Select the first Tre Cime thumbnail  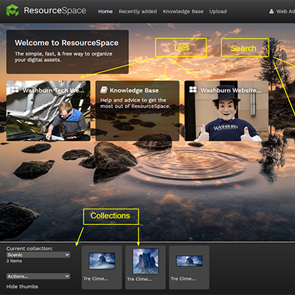(x=102, y=268)
